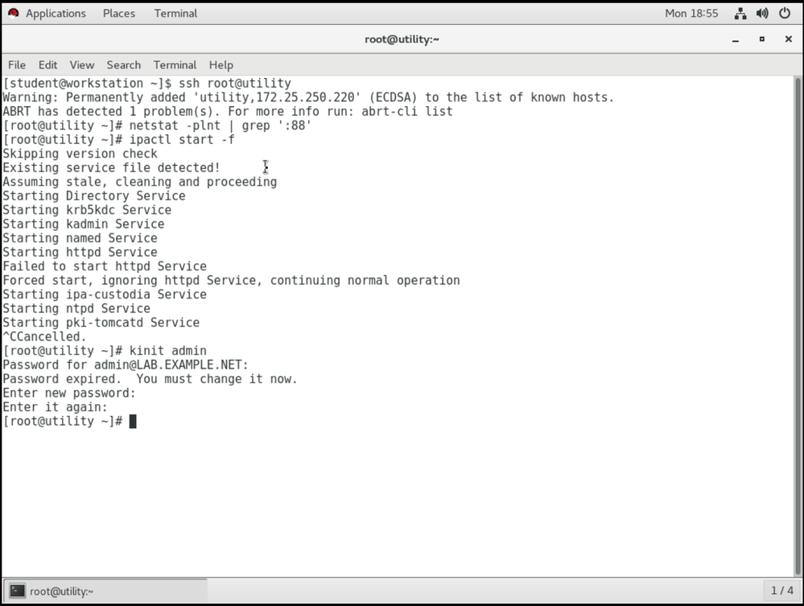Open the View menu
This screenshot has width=804, height=606.
(x=81, y=65)
